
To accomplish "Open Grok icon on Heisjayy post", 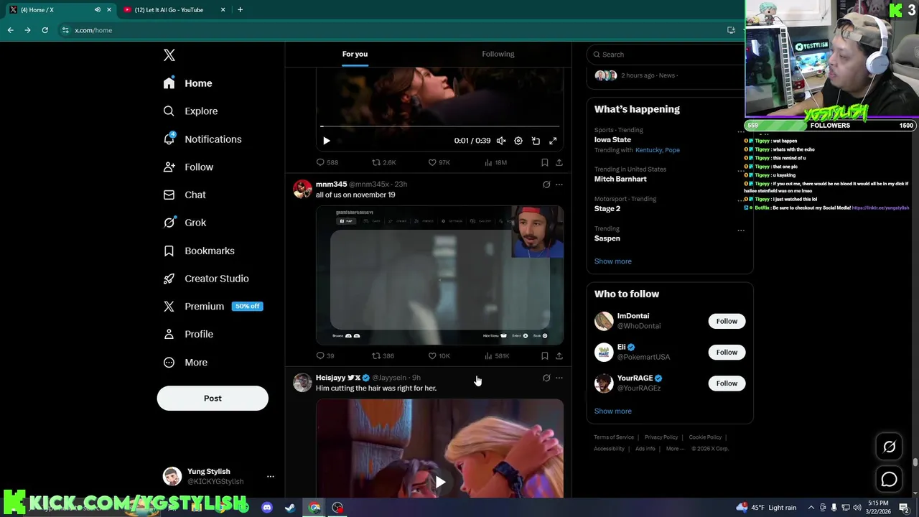I will click(546, 378).
